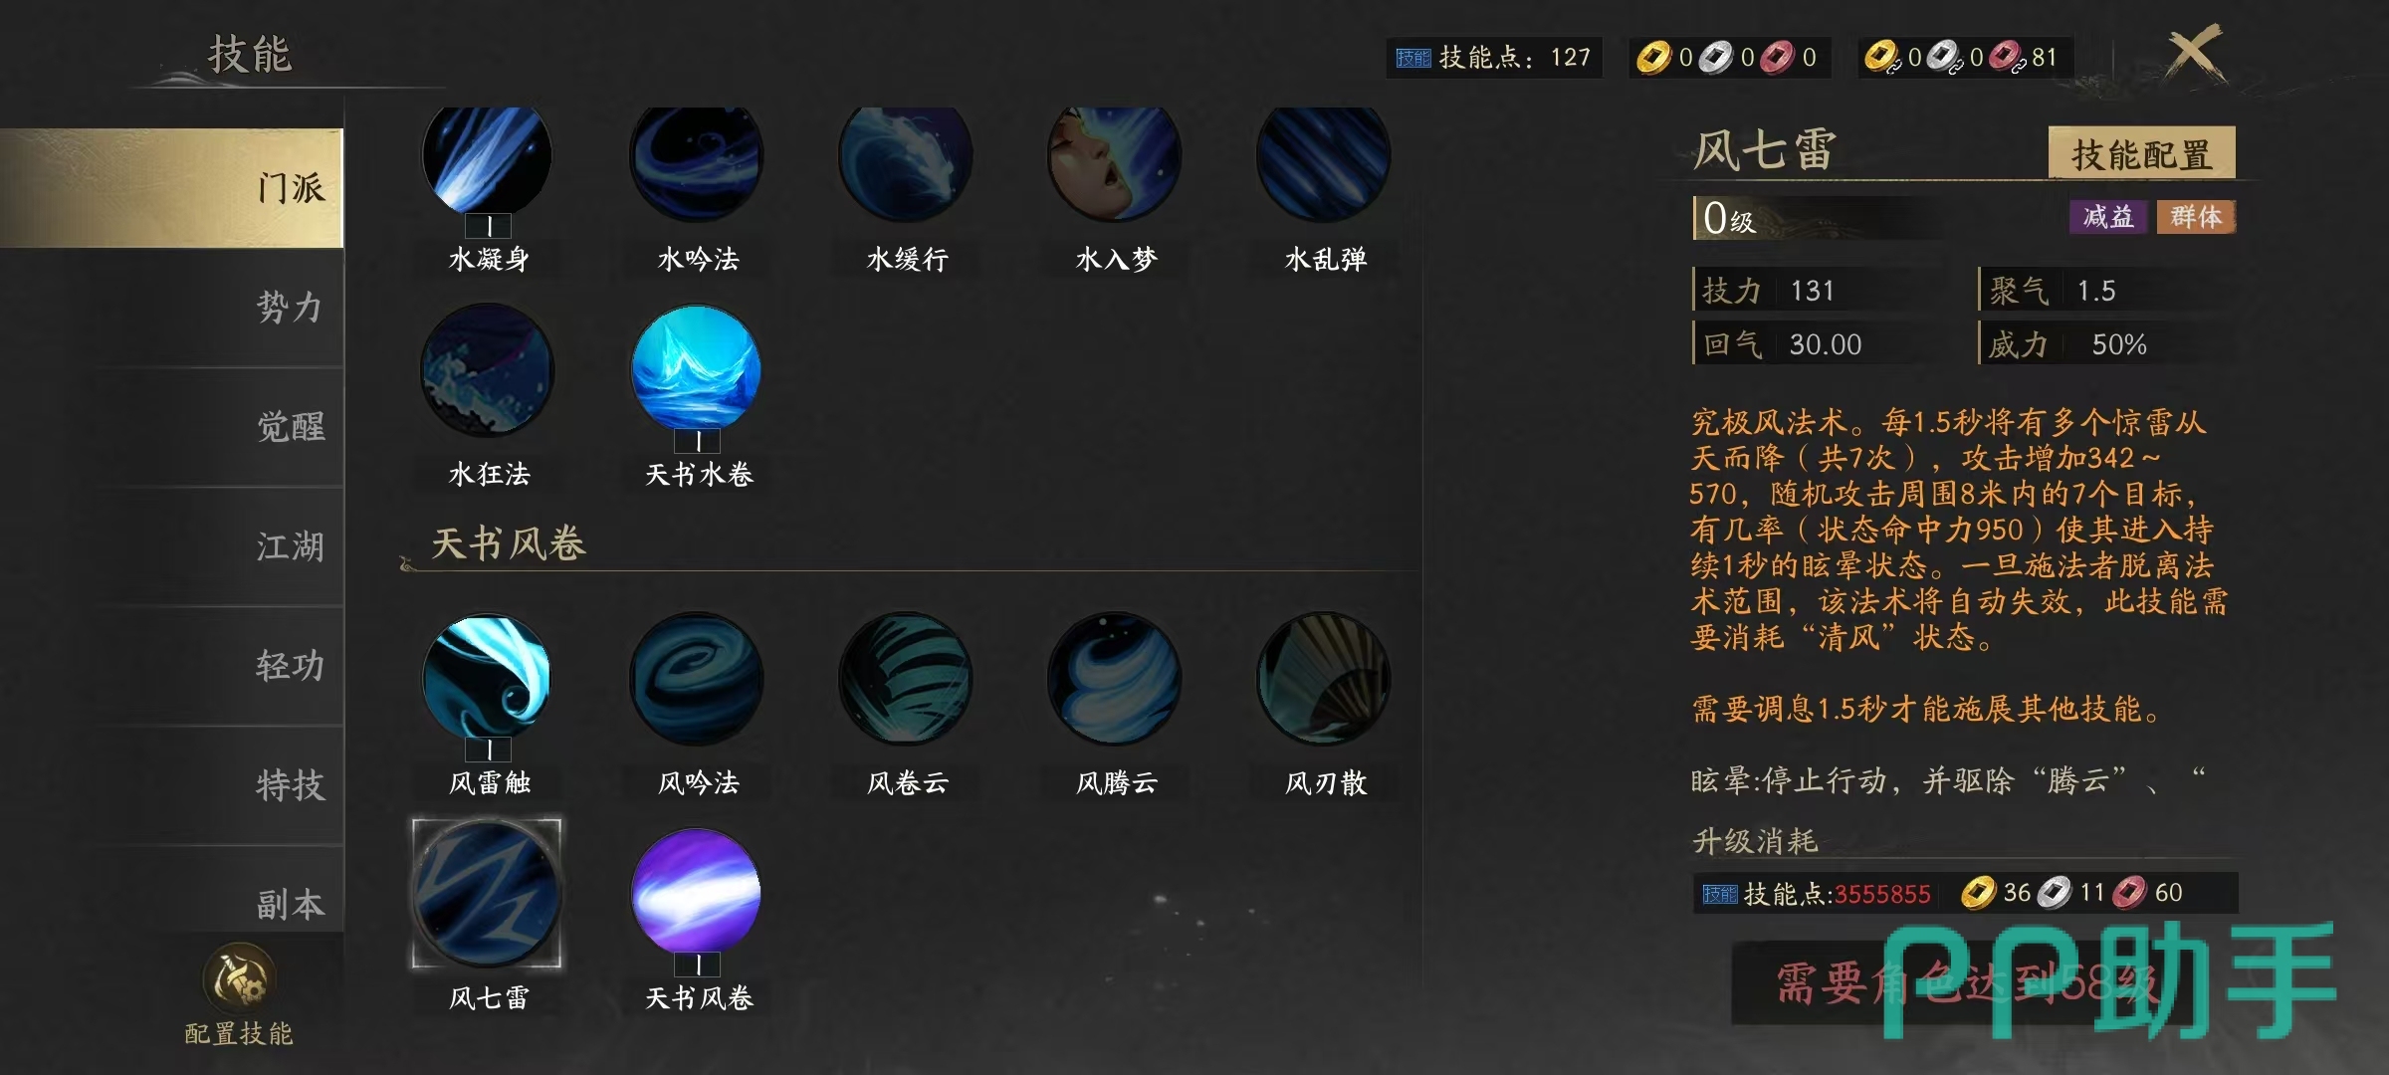Select the 风卷云 skill icon
The height and width of the screenshot is (1075, 2389).
pos(906,679)
